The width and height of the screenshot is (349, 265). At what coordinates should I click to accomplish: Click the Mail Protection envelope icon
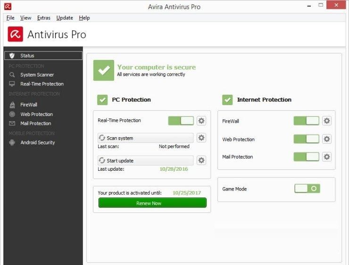(x=12, y=123)
